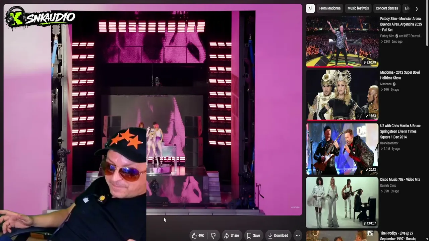The height and width of the screenshot is (241, 429).
Task: Open Fatboy Slim Movistar Arena thumbnail
Action: 342,42
